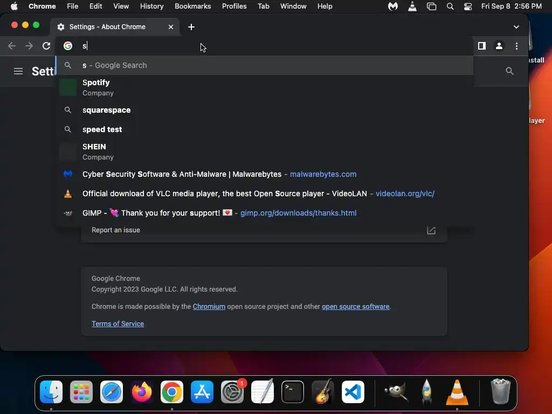Image resolution: width=552 pixels, height=414 pixels.
Task: Click the Report an issue external link icon
Action: pos(431,230)
